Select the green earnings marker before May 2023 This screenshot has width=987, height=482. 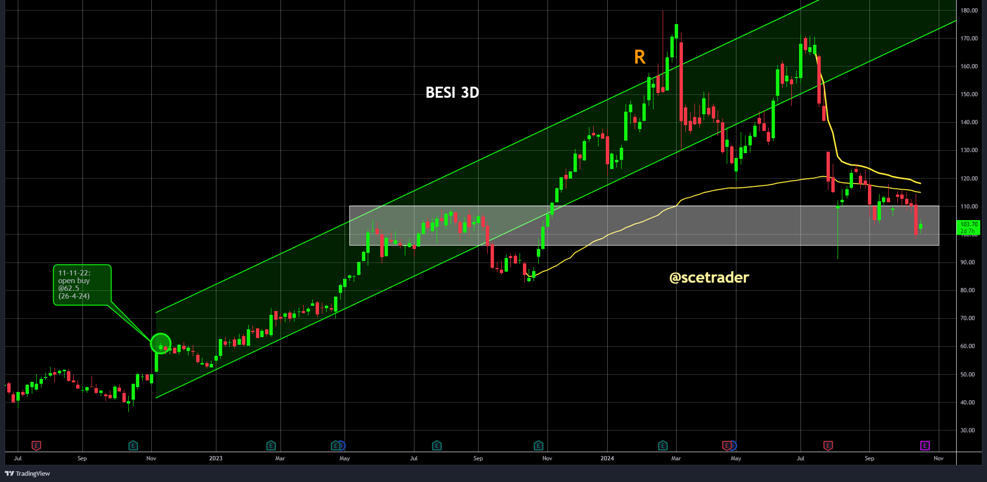(x=335, y=445)
